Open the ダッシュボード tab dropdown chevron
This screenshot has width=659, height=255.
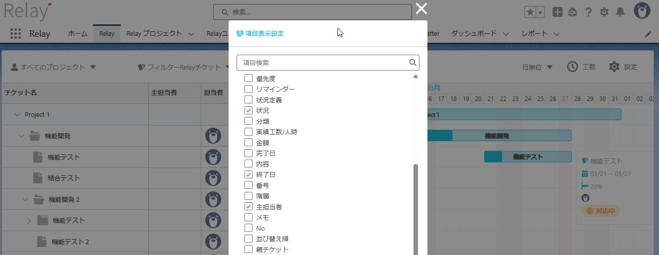click(x=506, y=34)
